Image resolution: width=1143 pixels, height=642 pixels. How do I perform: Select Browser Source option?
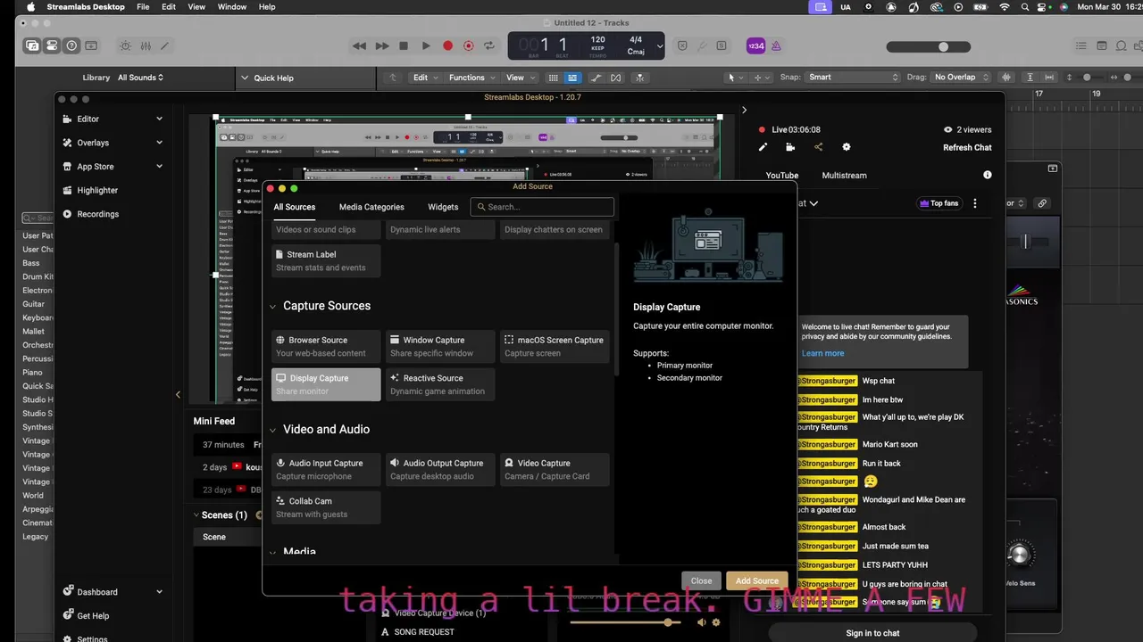(326, 346)
